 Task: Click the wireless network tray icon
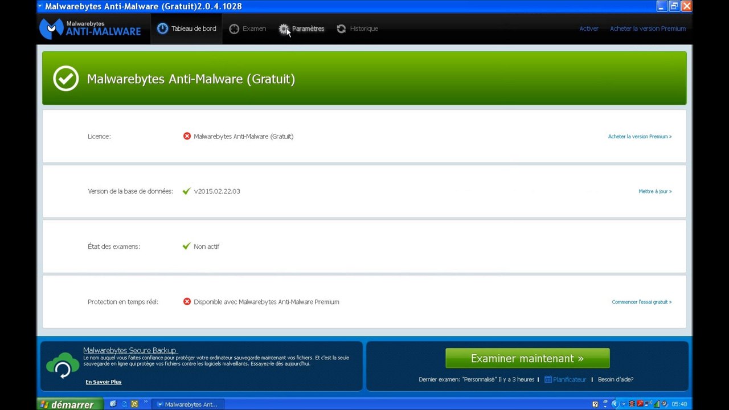coord(648,404)
